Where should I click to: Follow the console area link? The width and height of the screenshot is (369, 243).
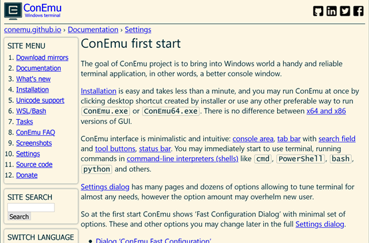(x=253, y=138)
